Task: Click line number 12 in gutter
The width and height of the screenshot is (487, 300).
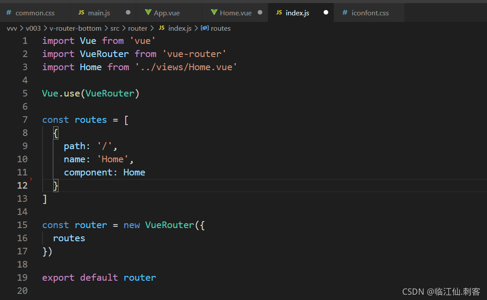Action: [x=22, y=186]
